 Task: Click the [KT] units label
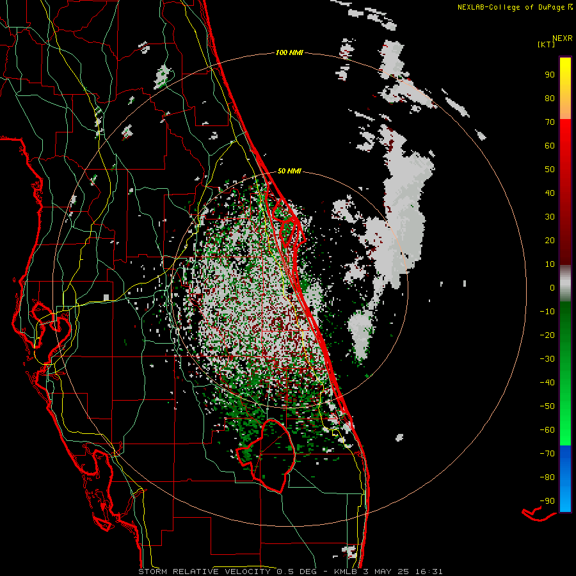coord(546,44)
